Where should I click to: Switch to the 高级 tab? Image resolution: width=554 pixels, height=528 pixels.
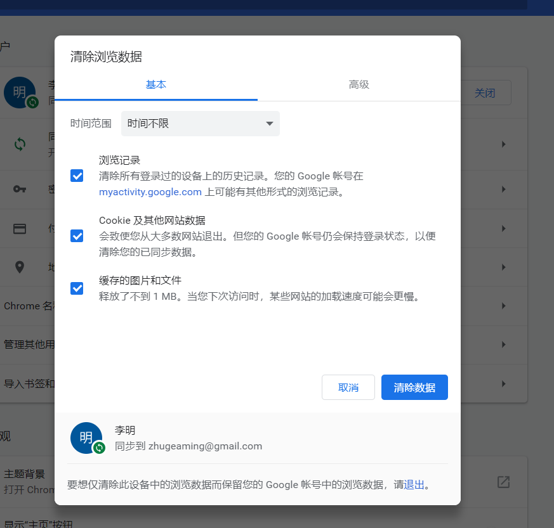359,84
